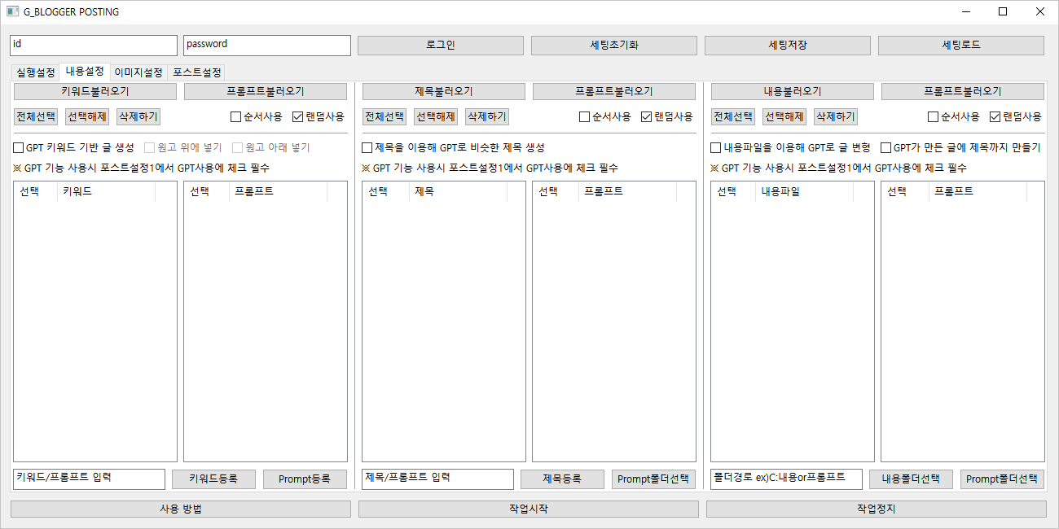Click the 세팅저장 button
The height and width of the screenshot is (529, 1059).
[x=787, y=46]
